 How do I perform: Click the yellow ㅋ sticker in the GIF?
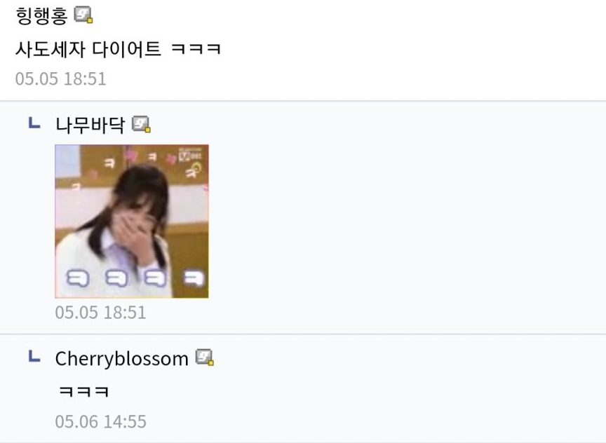click(x=194, y=170)
